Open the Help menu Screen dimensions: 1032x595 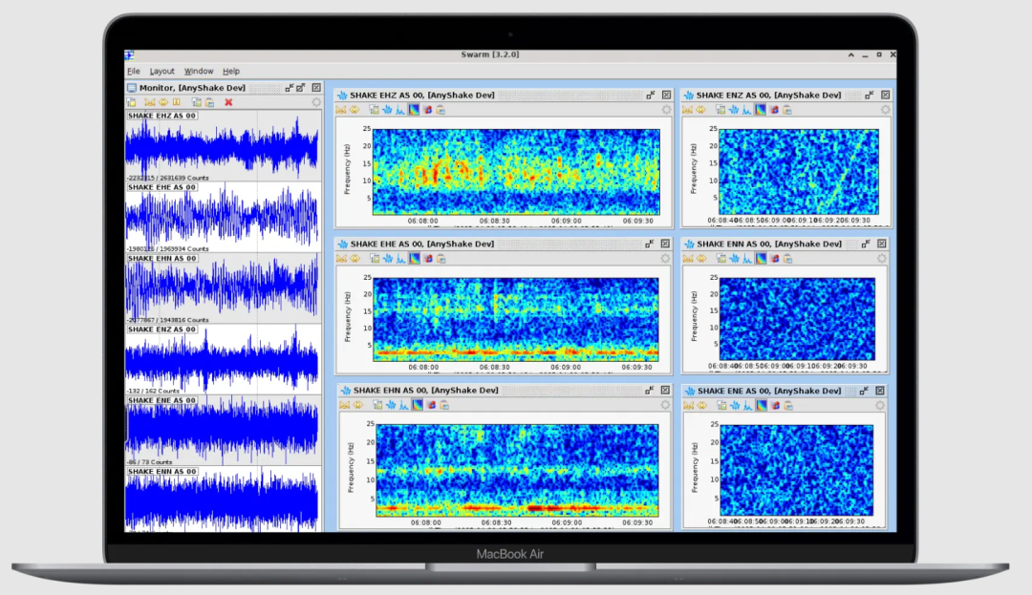coord(231,71)
